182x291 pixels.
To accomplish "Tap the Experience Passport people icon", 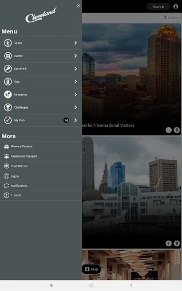I will pos(6,156).
